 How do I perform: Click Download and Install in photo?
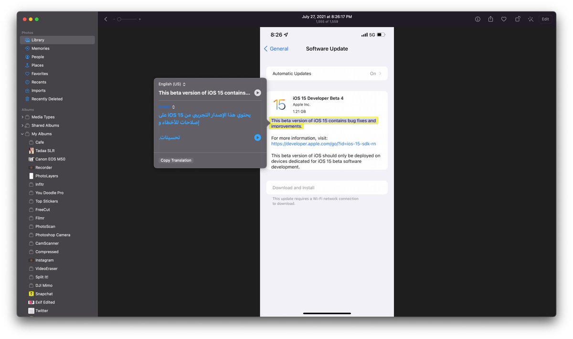point(327,188)
